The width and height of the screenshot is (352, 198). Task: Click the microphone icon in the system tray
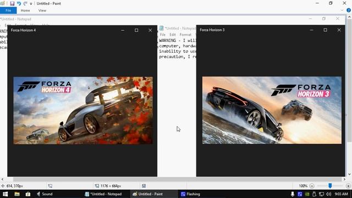[x=292, y=194]
